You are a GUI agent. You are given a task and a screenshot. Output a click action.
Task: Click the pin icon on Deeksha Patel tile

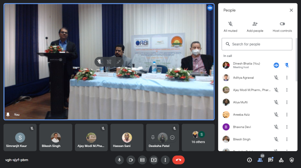(153, 137)
